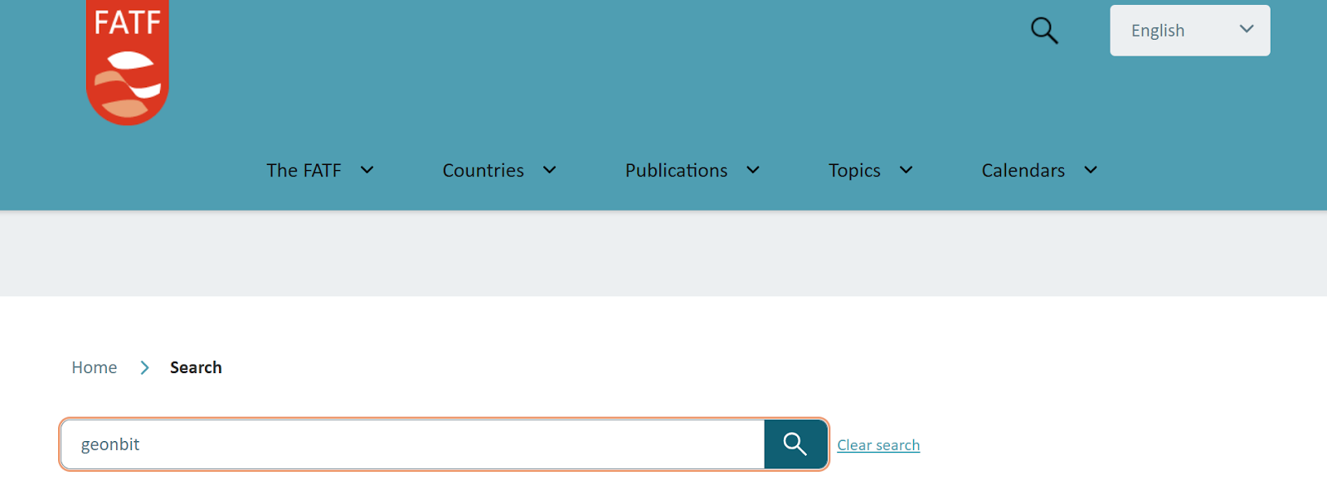Screen dimensions: 1327x490
Task: Click the chevron beside Publications
Action: pyautogui.click(x=753, y=170)
